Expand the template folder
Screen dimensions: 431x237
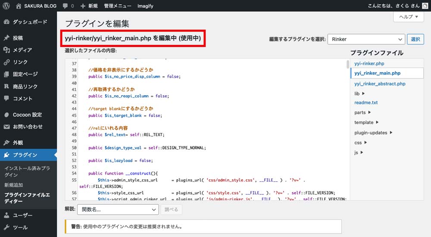pos(366,122)
